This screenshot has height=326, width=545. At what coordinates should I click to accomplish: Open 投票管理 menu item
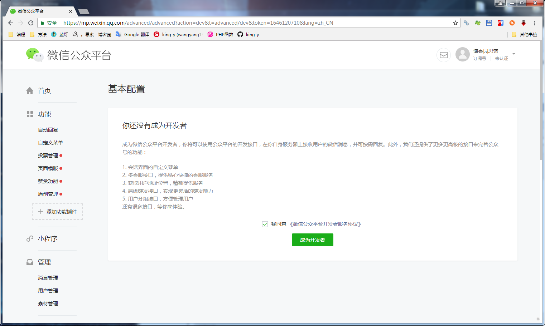coord(48,155)
